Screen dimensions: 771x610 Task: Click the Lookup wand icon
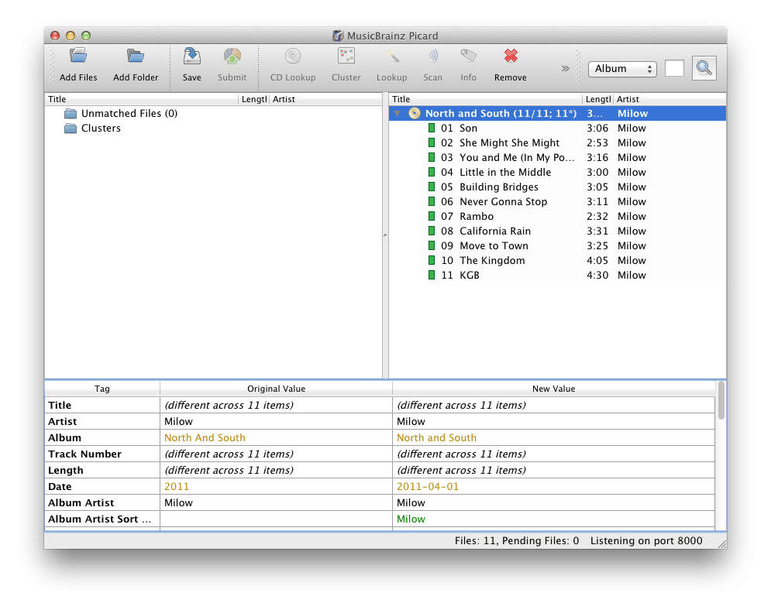click(x=392, y=56)
